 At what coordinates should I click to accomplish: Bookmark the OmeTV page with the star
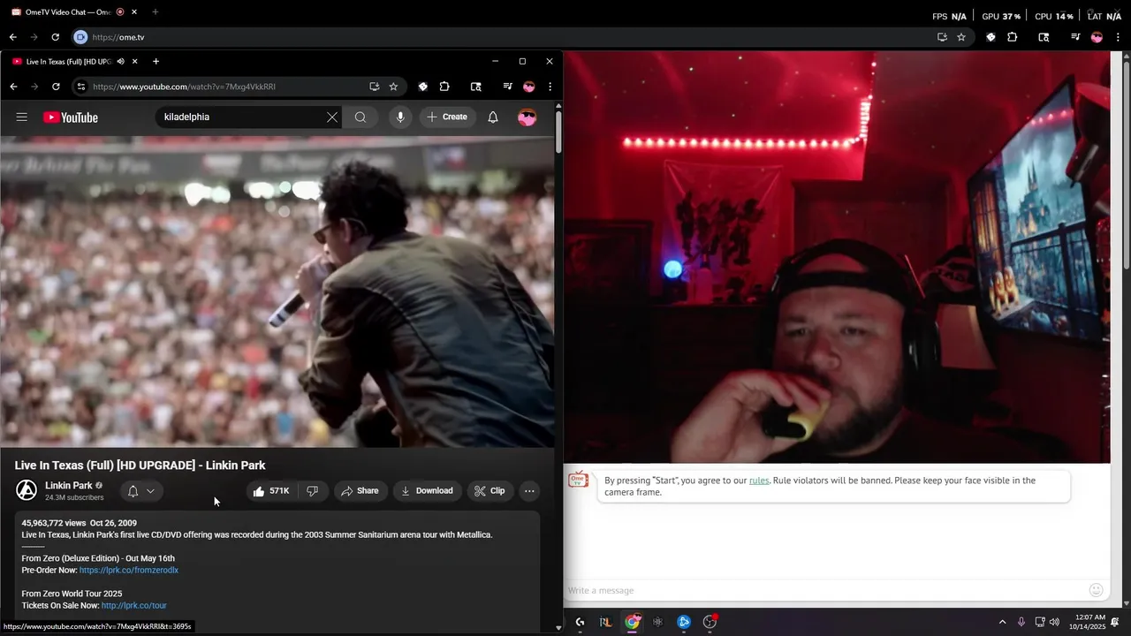(961, 37)
